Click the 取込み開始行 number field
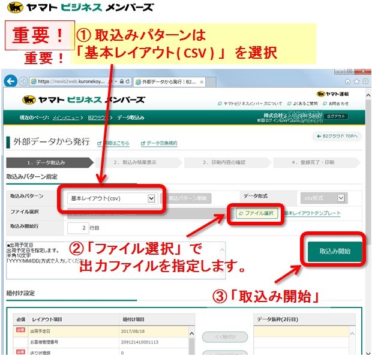 coord(78,228)
